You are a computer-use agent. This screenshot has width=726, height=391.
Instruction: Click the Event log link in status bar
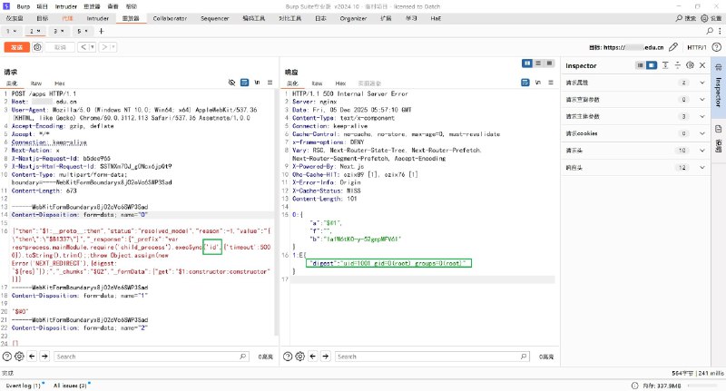pyautogui.click(x=23, y=385)
